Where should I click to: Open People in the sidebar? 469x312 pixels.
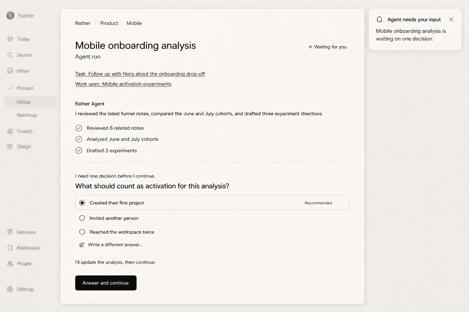(x=24, y=264)
